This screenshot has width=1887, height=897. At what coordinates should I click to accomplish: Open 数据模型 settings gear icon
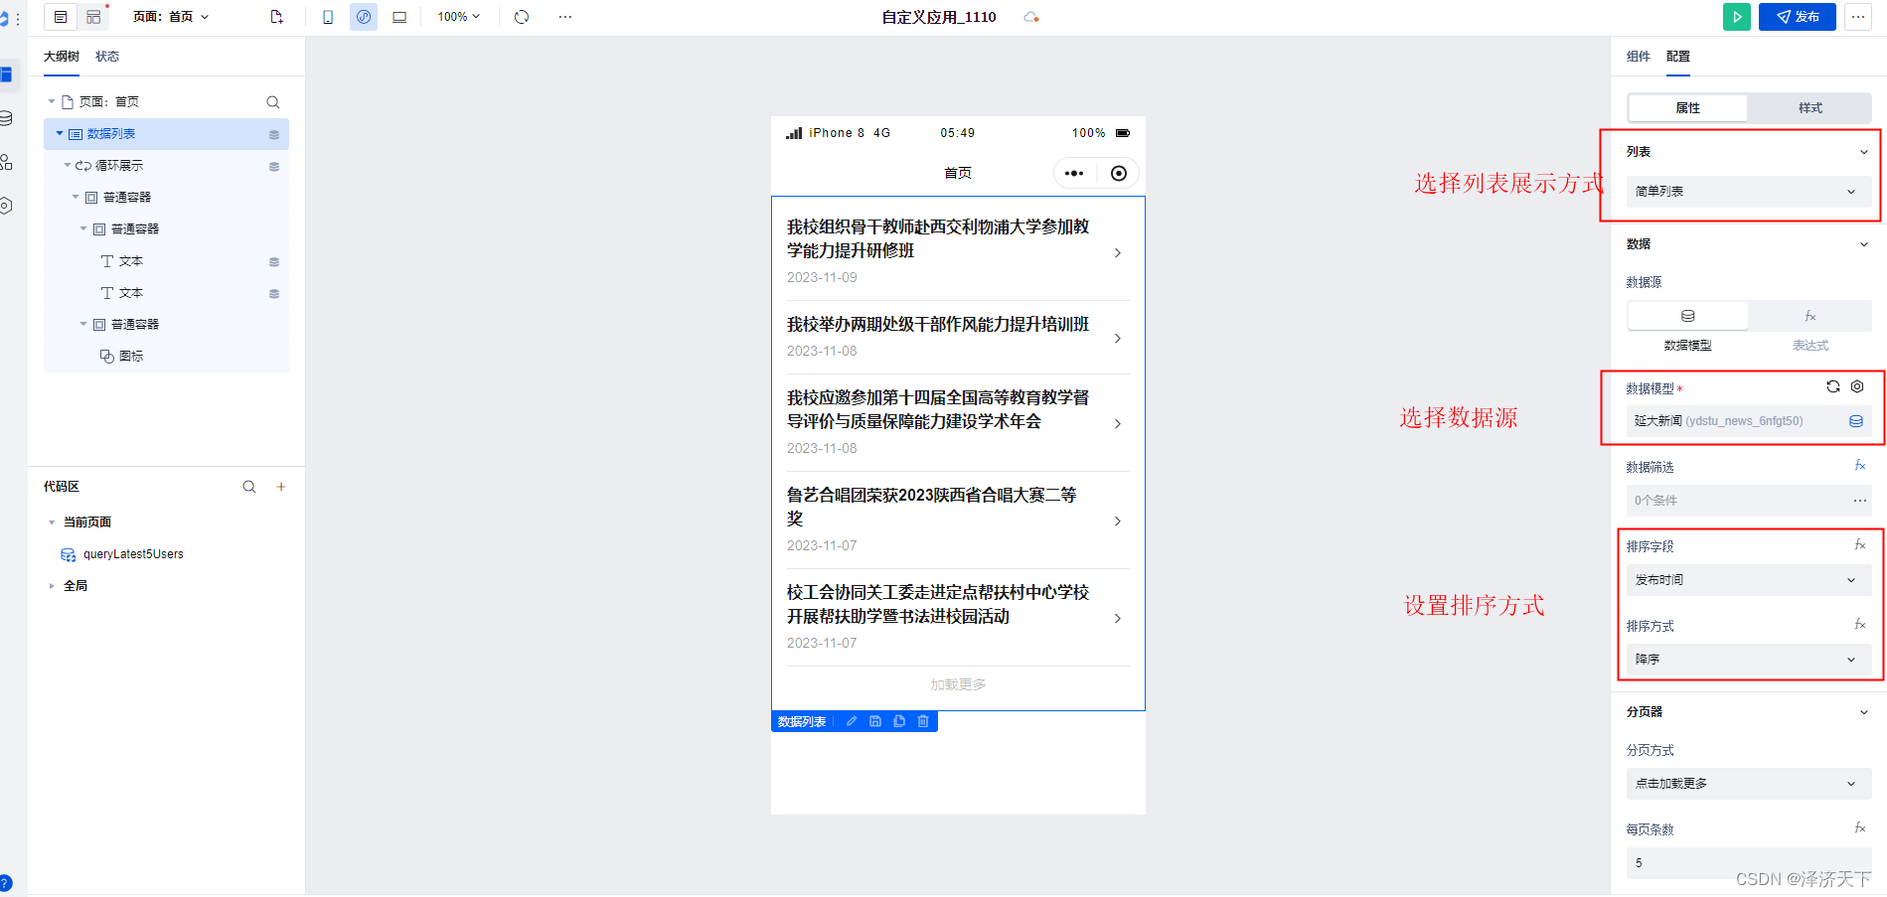pos(1857,387)
